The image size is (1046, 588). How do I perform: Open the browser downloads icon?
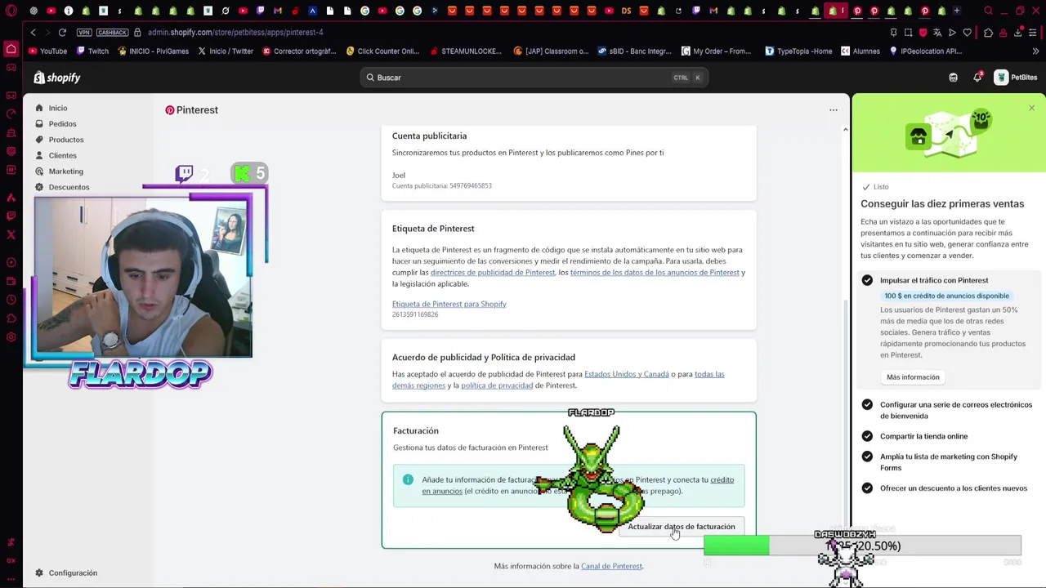tap(1018, 33)
